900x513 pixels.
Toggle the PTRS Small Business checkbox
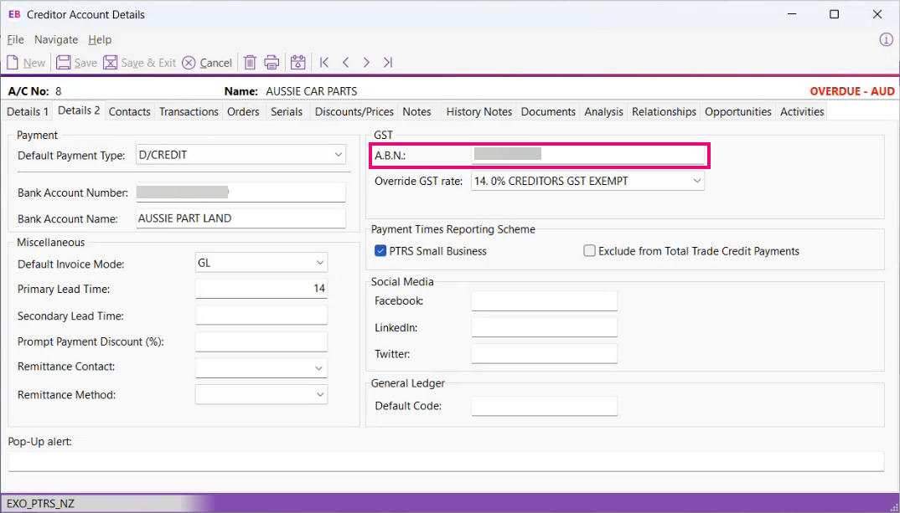380,251
